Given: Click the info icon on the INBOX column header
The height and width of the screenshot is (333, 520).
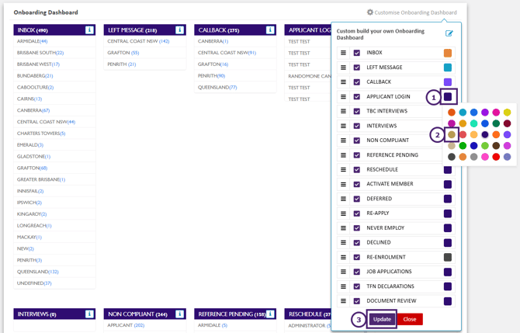Looking at the screenshot, I should [89, 29].
